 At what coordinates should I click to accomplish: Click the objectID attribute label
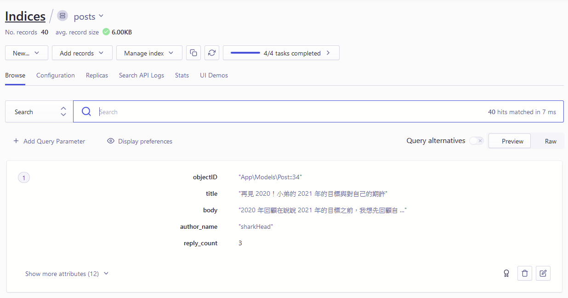(x=205, y=177)
